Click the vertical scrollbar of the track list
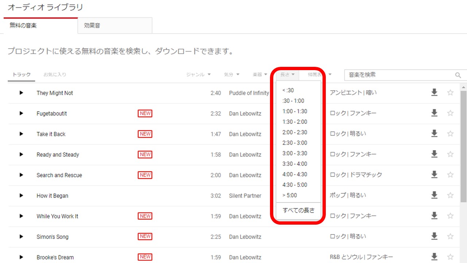467x263 pixels. [464, 146]
